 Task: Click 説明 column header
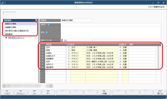[x=142, y=45]
